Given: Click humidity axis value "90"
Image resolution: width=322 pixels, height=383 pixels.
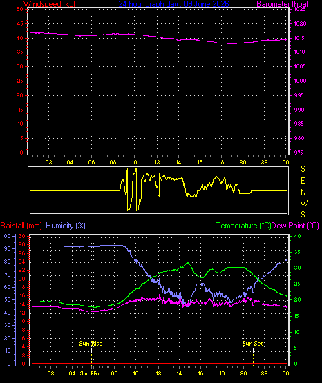Looking at the screenshot, I should coord(8,248).
